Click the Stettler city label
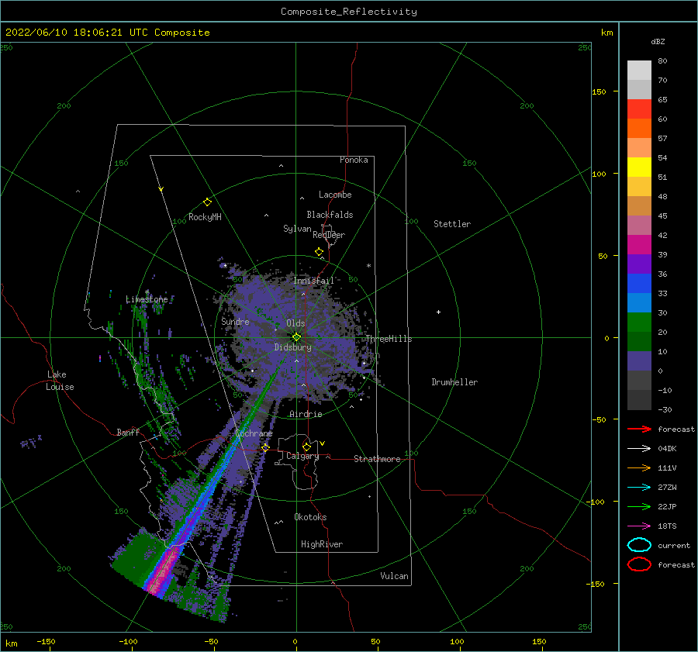This screenshot has width=698, height=652. pyautogui.click(x=452, y=224)
